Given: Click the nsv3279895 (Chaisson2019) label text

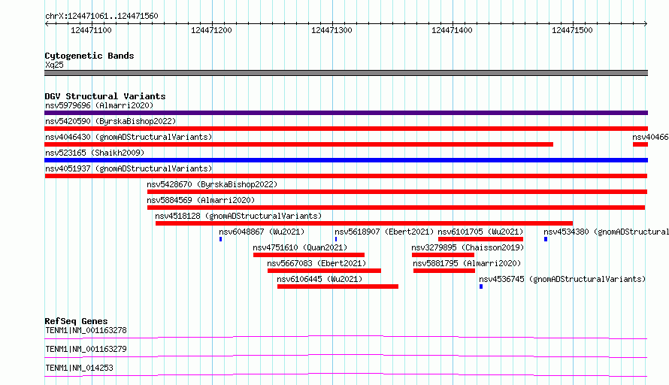Looking at the screenshot, I should coord(468,247).
